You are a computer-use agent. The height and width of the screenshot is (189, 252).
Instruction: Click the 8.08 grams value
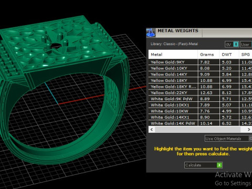pos(205,68)
